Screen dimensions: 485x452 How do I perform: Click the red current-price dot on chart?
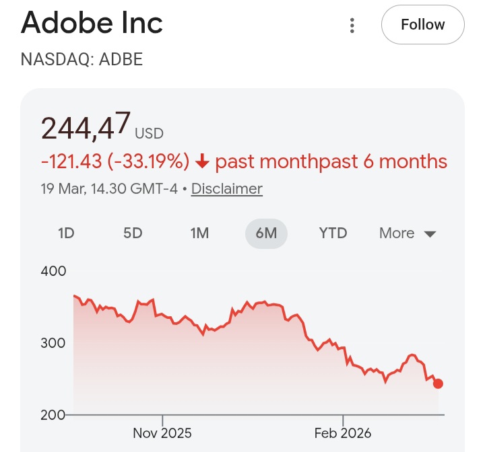[x=438, y=383]
